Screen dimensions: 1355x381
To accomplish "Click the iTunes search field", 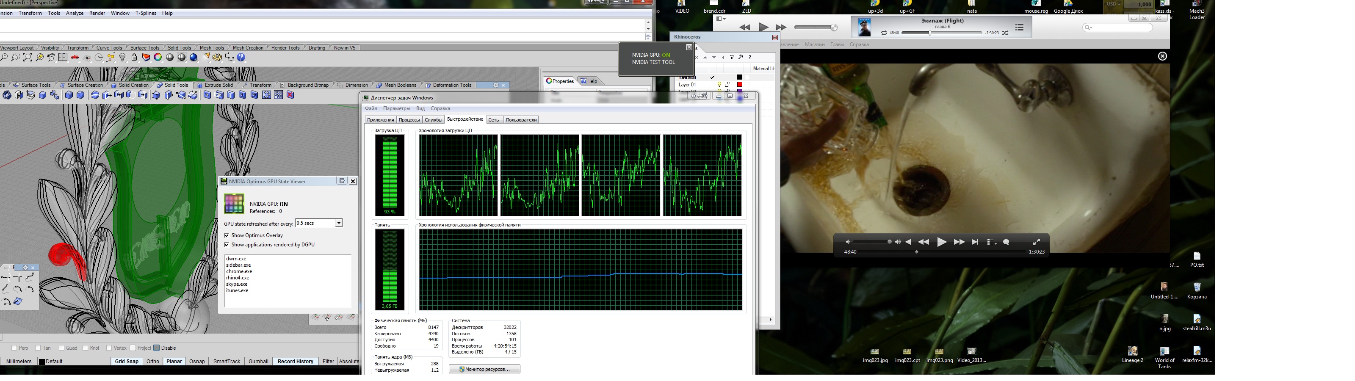I will coord(1118,28).
